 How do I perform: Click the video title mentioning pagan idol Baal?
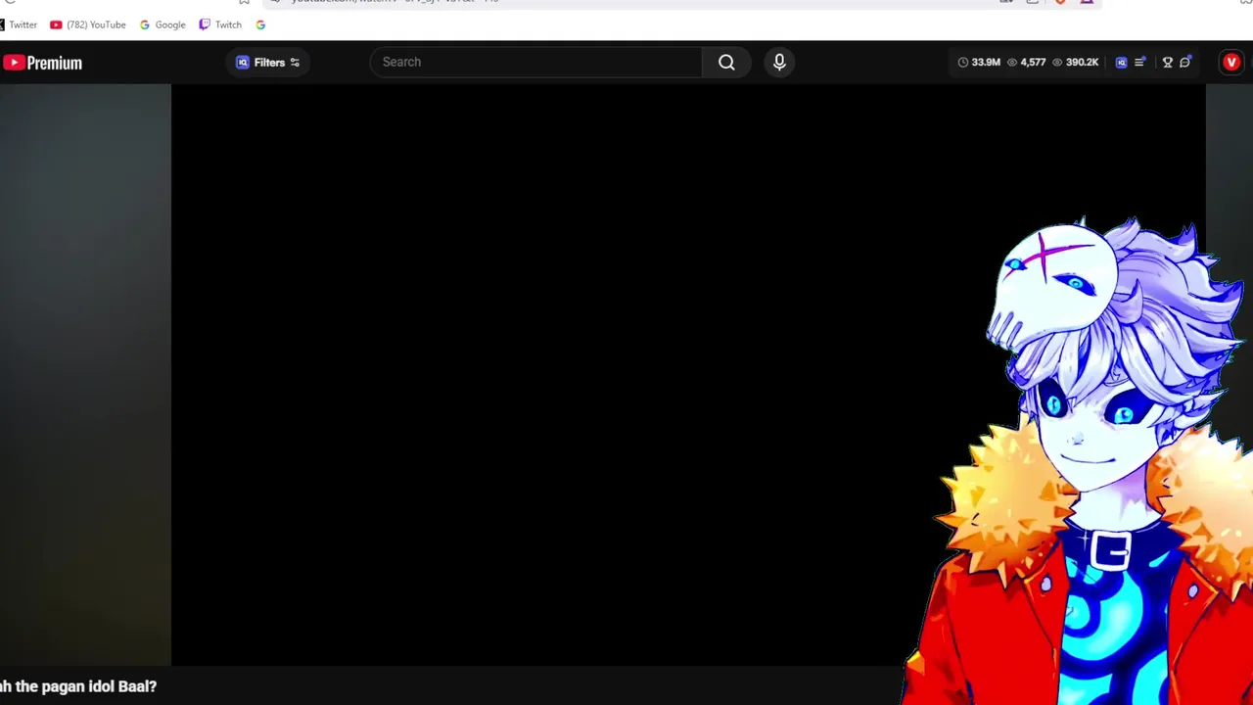pos(78,686)
